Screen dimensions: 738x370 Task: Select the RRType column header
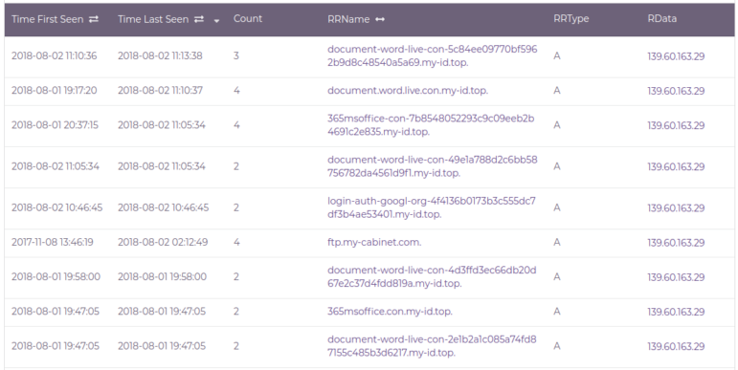[x=570, y=19]
